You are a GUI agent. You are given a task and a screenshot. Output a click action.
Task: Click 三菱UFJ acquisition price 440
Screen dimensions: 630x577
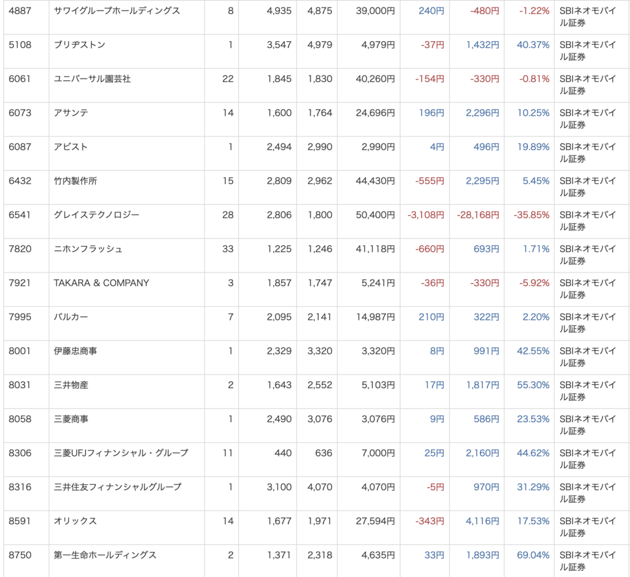pyautogui.click(x=283, y=453)
